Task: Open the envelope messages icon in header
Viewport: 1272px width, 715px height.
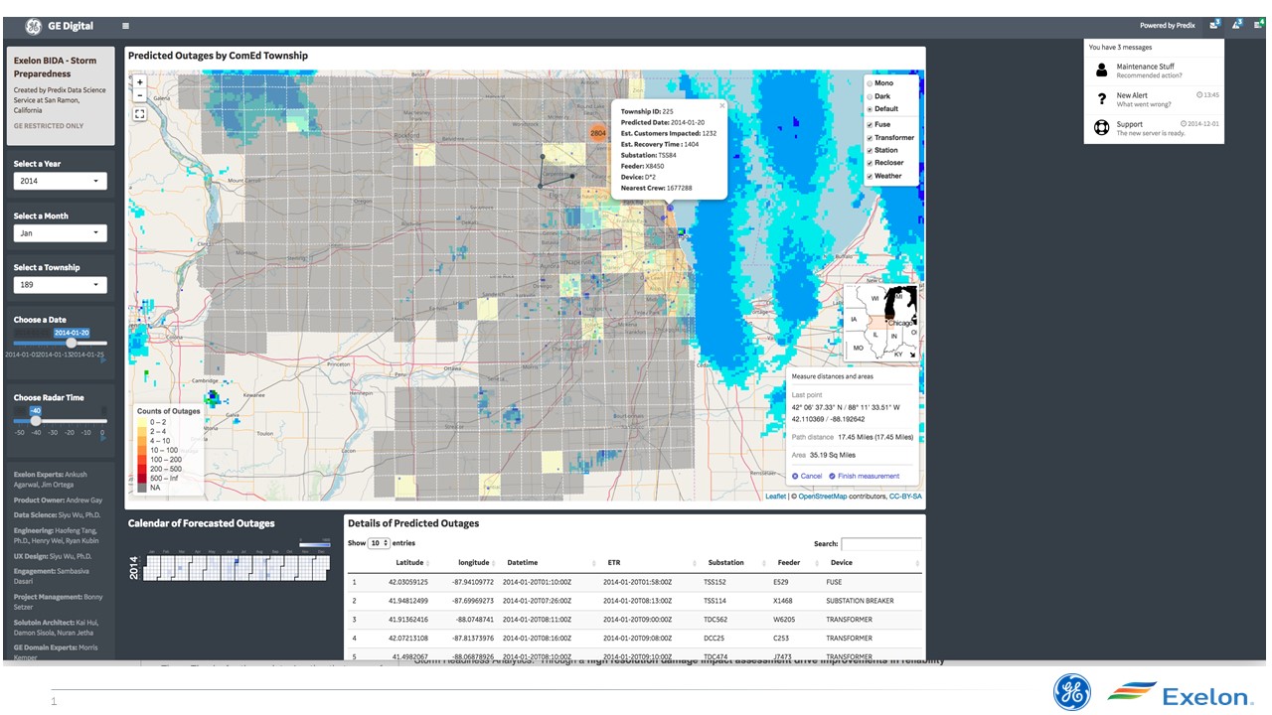Action: [x=1214, y=25]
